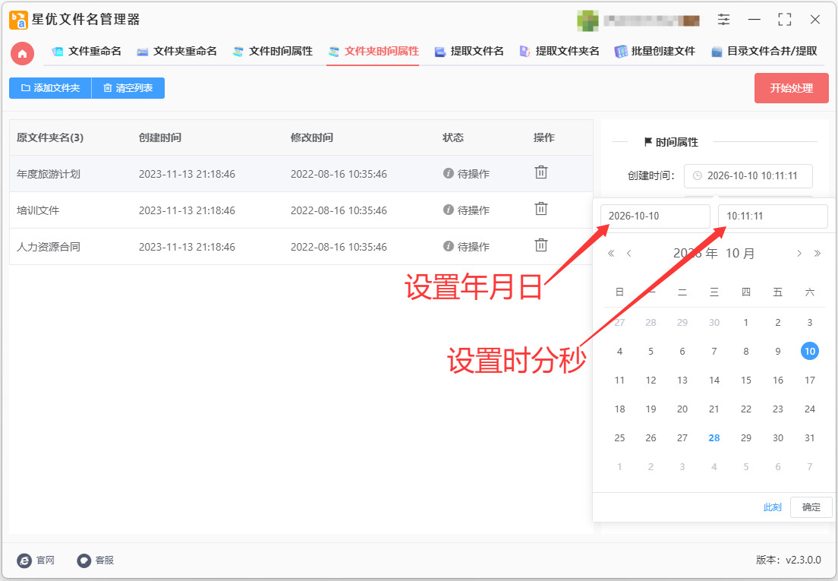Open 客服 chat icon in footer

84,560
